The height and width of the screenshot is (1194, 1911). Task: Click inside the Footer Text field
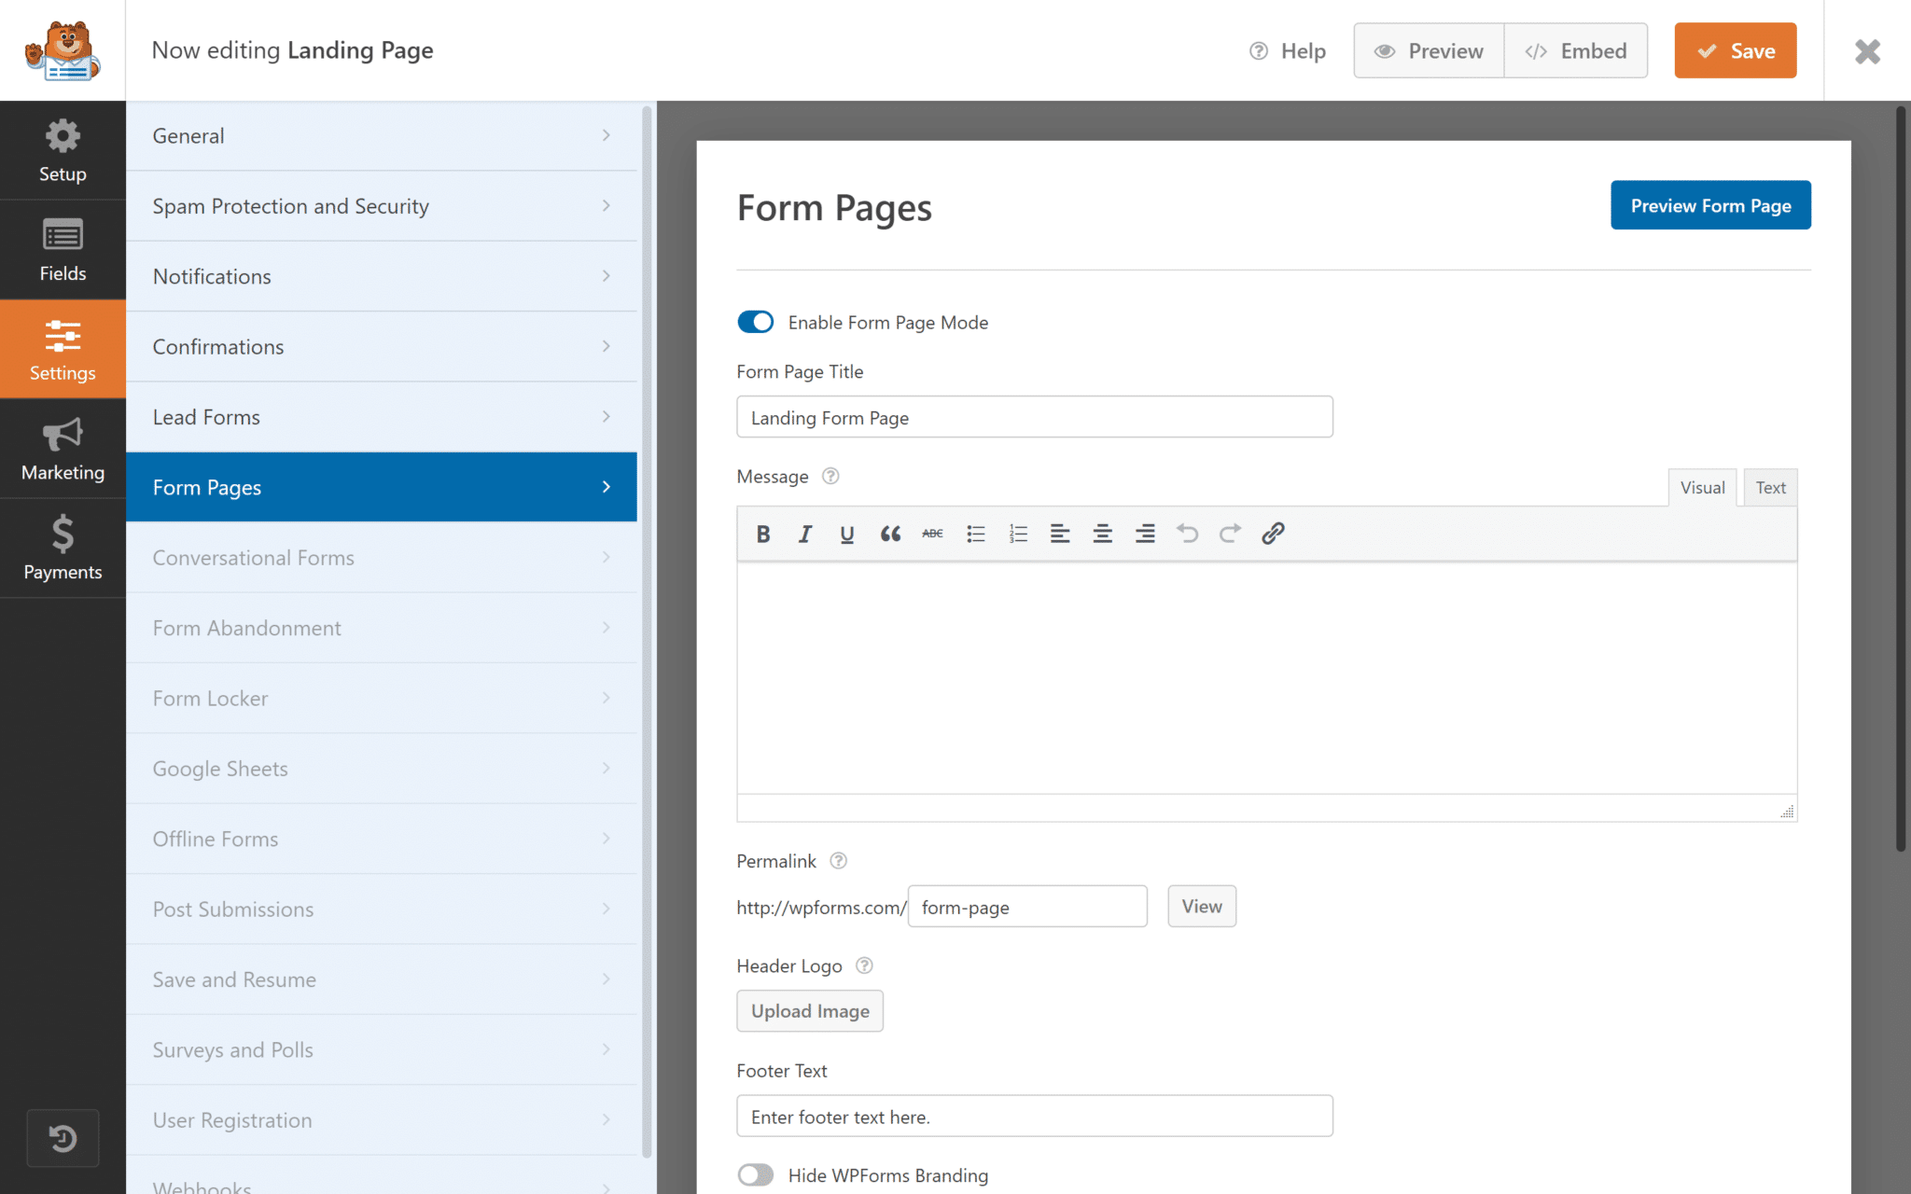tap(1034, 1116)
